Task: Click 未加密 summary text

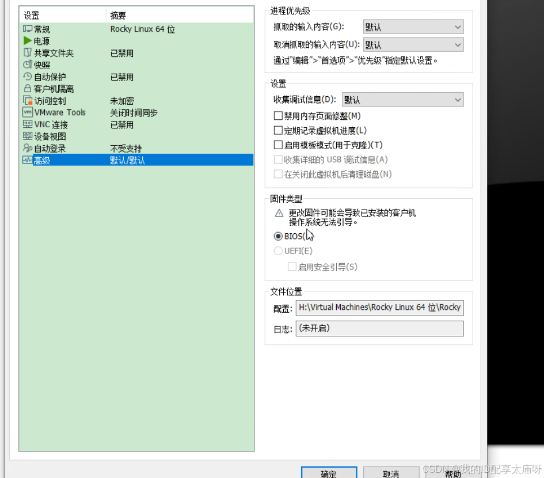Action: coord(122,101)
